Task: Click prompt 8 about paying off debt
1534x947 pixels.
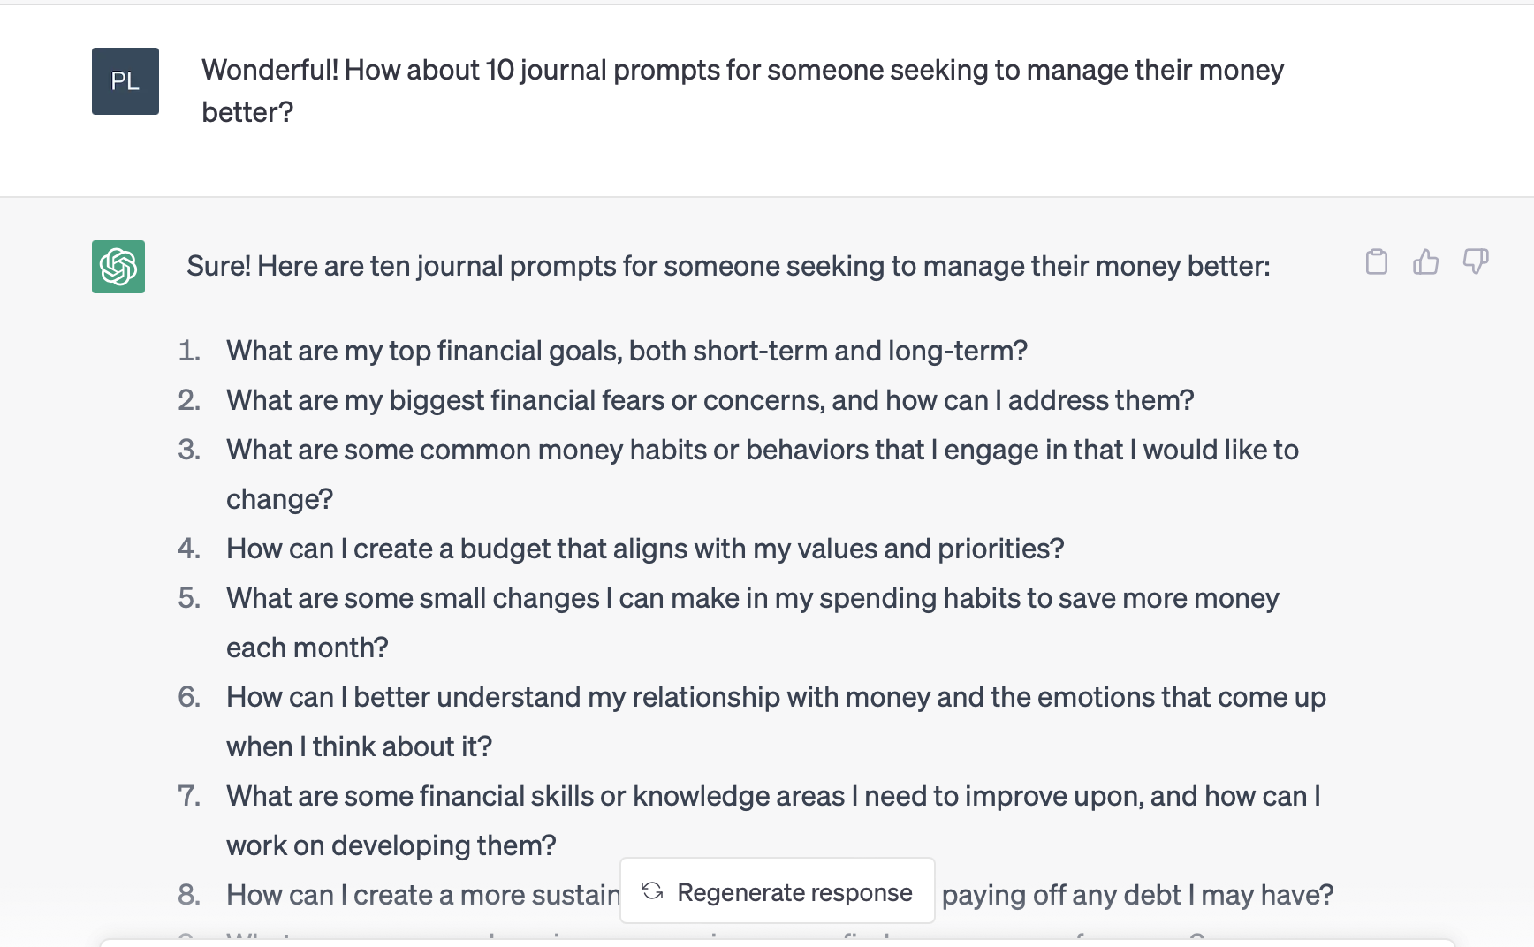Action: pyautogui.click(x=779, y=895)
